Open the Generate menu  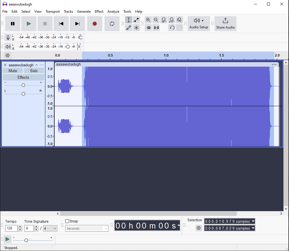(84, 12)
